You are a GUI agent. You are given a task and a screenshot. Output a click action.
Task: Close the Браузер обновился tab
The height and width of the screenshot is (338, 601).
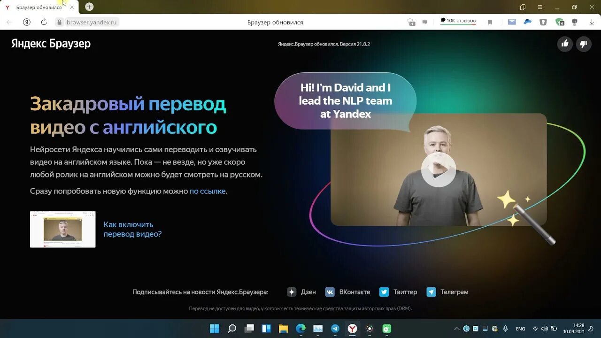[x=72, y=8]
